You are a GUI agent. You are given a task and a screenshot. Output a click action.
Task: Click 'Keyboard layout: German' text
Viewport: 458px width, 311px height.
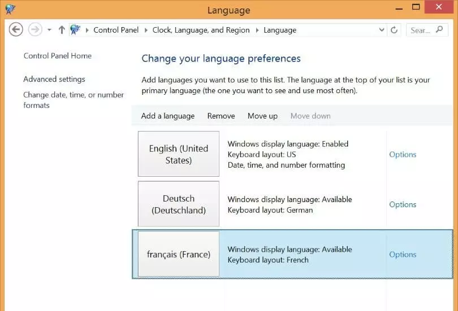pos(270,210)
